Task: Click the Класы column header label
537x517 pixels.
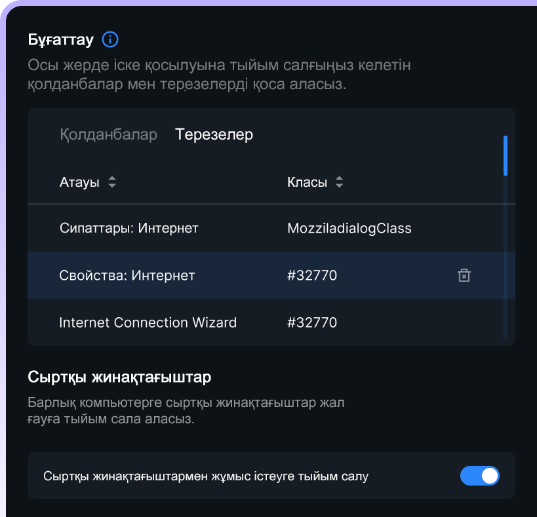Action: point(308,182)
